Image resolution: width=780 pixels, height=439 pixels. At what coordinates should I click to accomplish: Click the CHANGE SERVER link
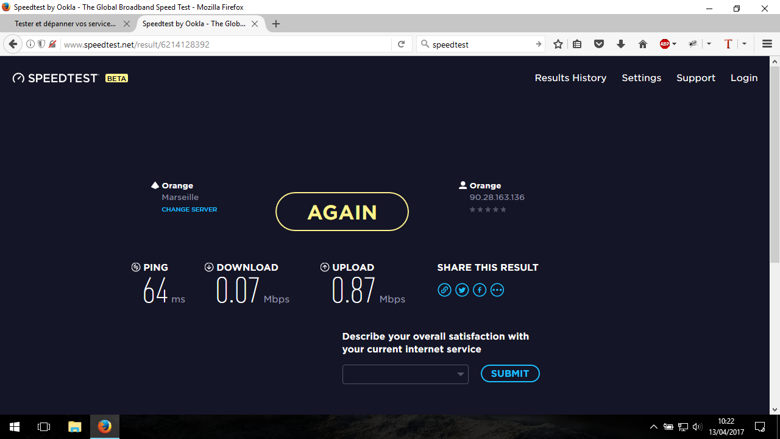point(189,210)
